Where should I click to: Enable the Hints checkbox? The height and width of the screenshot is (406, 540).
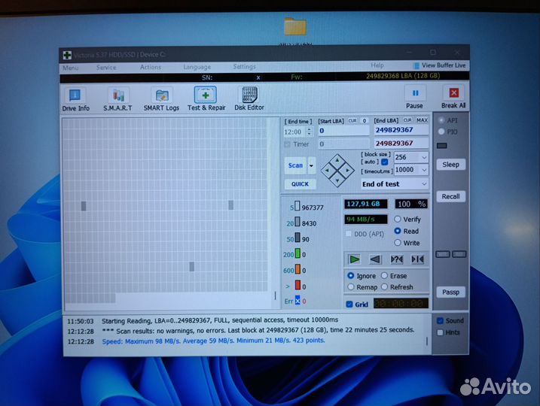(440, 332)
